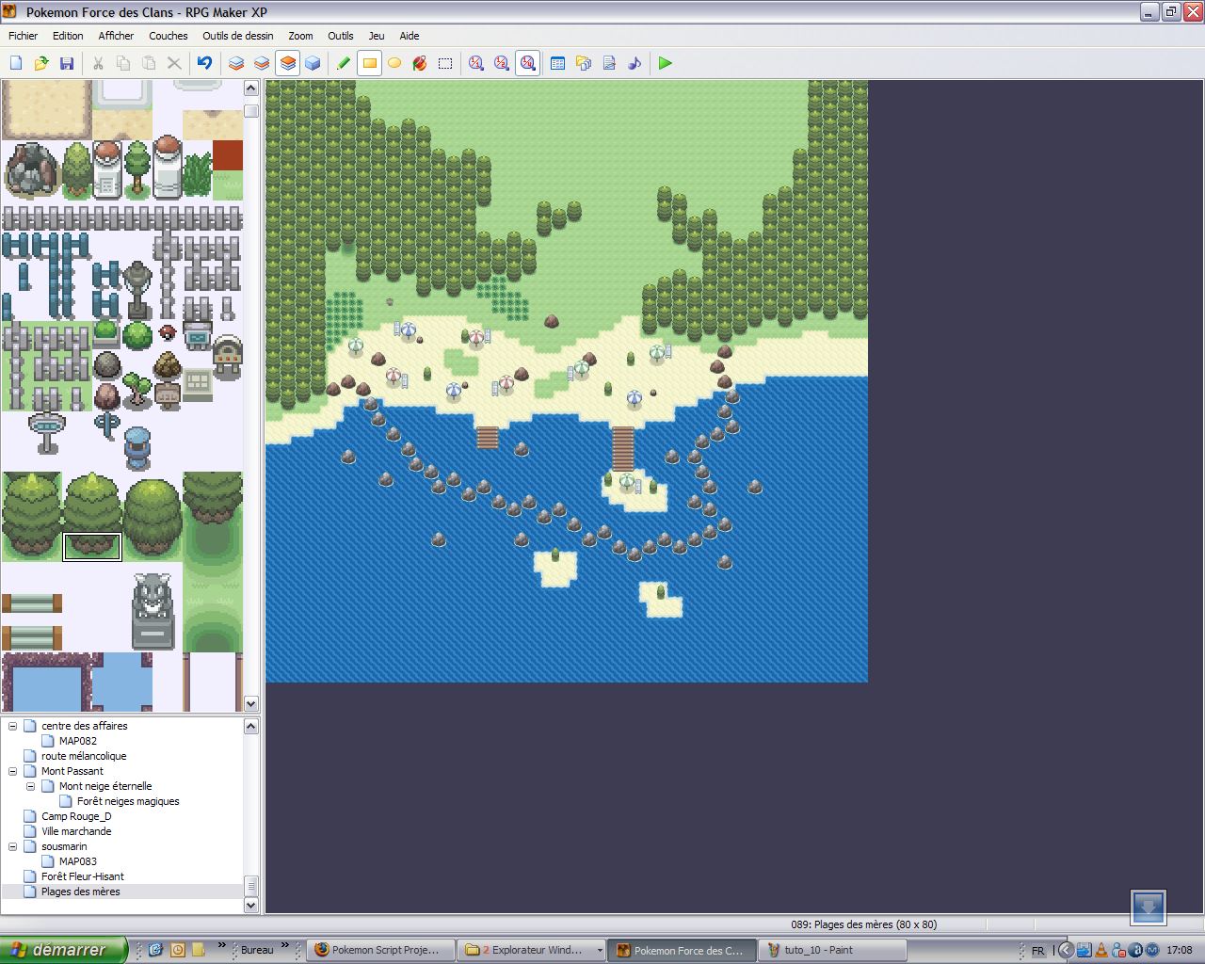
Task: Select the Ellipse drawing tool
Action: [x=394, y=63]
